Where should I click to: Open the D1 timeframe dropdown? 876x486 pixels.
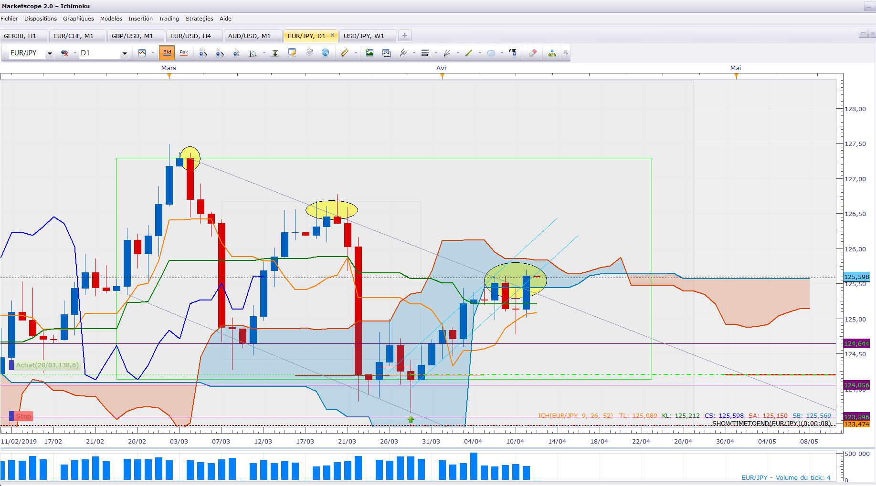(x=125, y=53)
